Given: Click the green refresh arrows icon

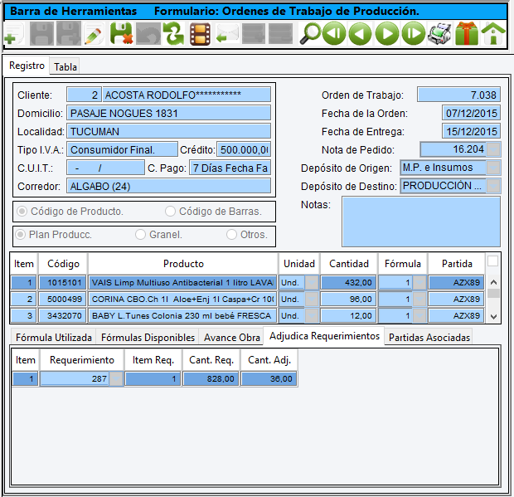Looking at the screenshot, I should [x=174, y=33].
